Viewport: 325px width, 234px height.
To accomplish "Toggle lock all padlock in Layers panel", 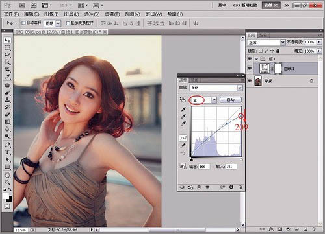I will [x=278, y=51].
